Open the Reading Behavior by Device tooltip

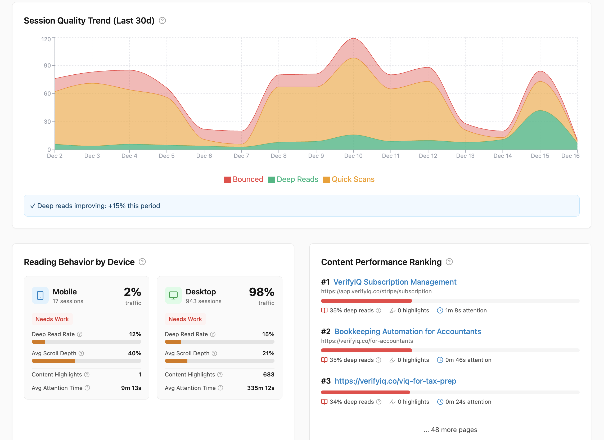pos(142,262)
